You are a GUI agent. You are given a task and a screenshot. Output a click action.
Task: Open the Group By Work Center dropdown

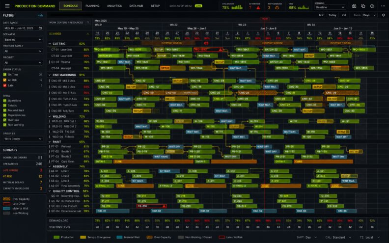23,139
